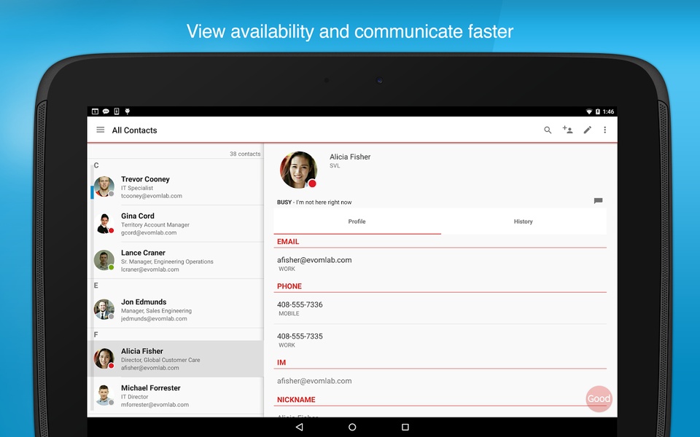Edit contact with the pencil icon
This screenshot has width=700, height=437.
[x=588, y=130]
